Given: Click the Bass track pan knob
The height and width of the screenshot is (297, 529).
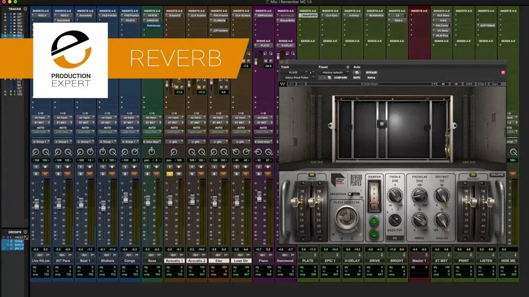Looking at the screenshot, I should tap(152, 152).
